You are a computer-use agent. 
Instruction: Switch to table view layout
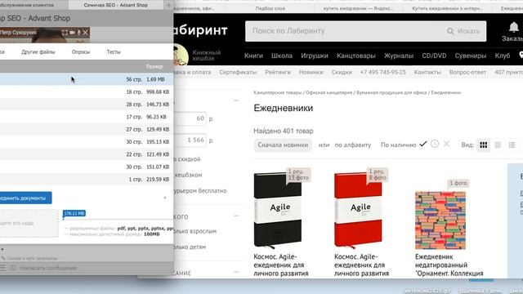point(498,145)
